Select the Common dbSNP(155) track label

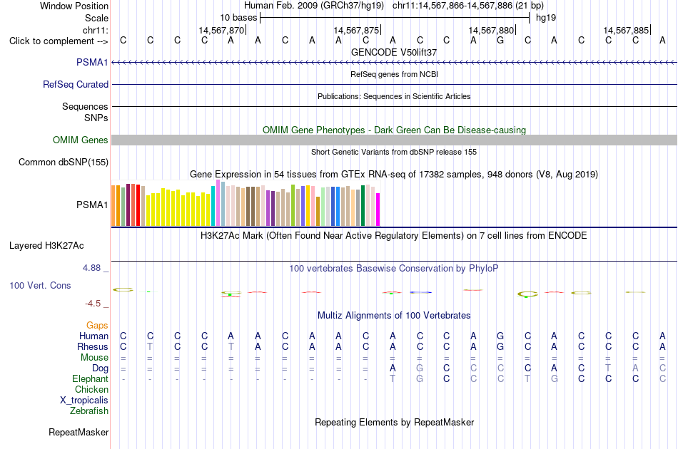click(64, 162)
